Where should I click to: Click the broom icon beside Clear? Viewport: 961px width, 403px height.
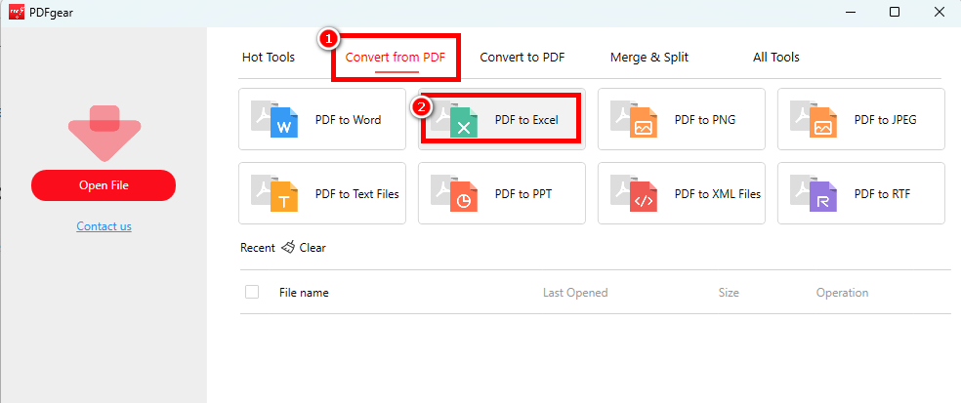288,248
